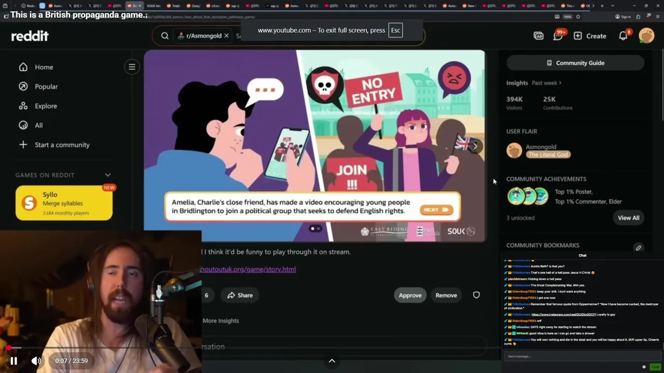Click the Esc key hint in fullscreen notice

tap(395, 30)
